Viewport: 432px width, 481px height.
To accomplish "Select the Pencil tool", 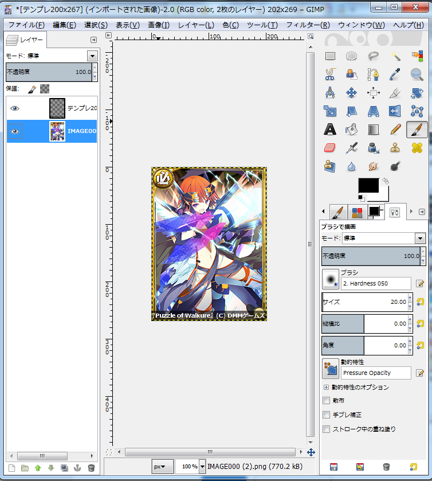I will point(395,130).
